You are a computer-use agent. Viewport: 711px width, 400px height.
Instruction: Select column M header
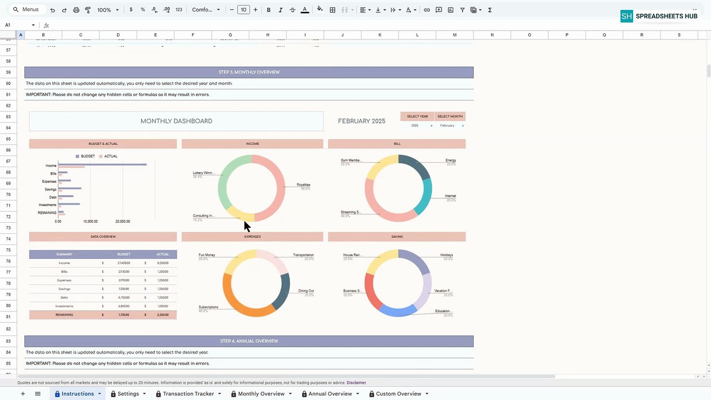454,35
